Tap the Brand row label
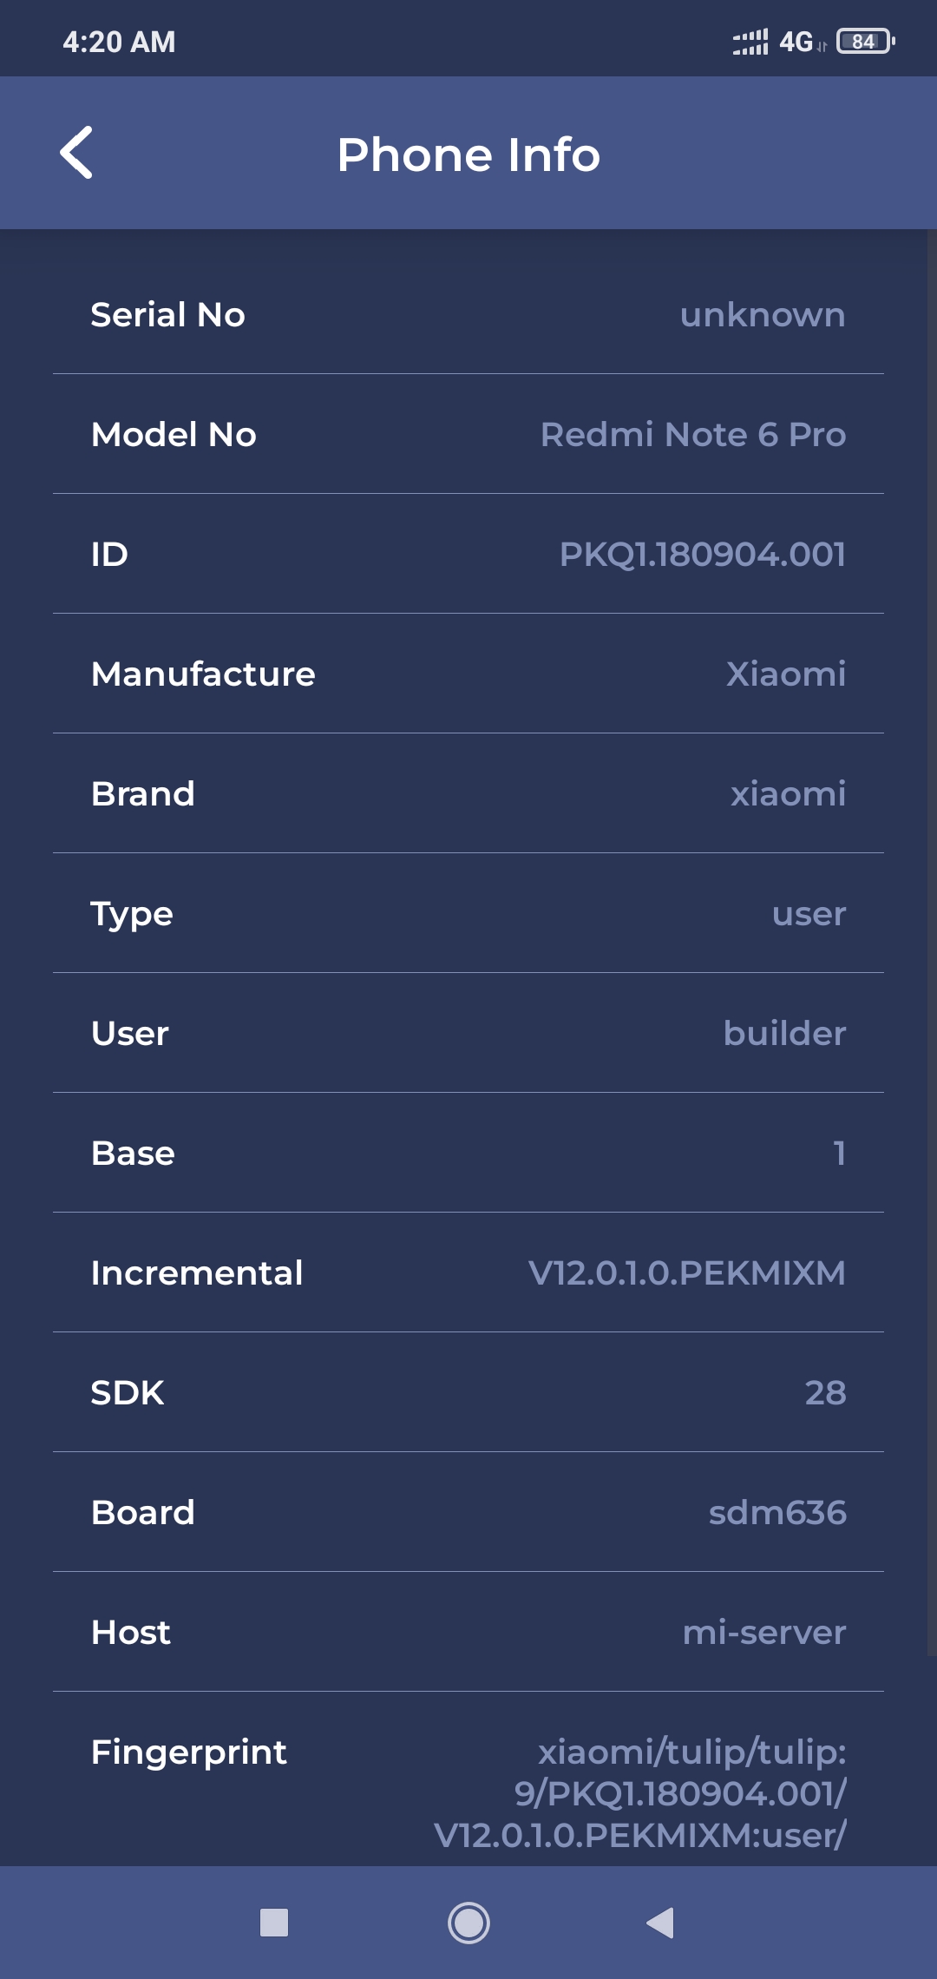Screen dimensions: 937x1979 tap(143, 793)
